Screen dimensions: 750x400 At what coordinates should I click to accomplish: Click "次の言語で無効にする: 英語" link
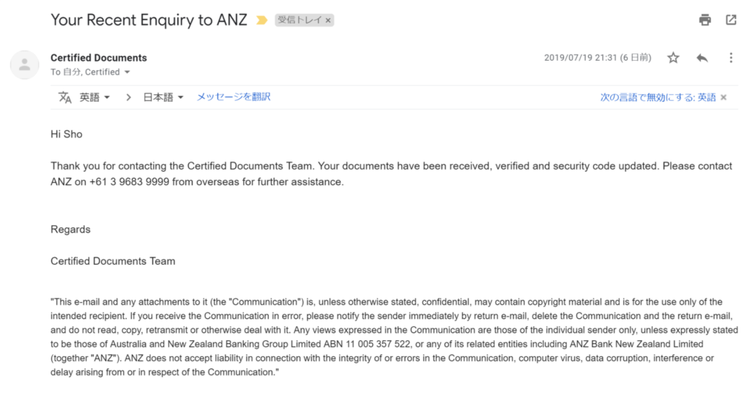pyautogui.click(x=658, y=97)
